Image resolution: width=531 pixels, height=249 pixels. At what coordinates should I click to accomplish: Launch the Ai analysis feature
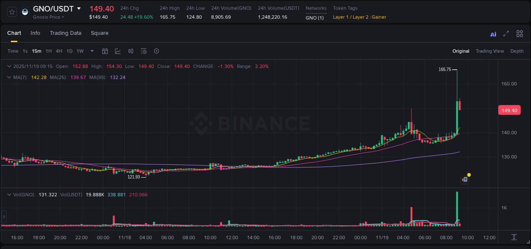tap(493, 34)
